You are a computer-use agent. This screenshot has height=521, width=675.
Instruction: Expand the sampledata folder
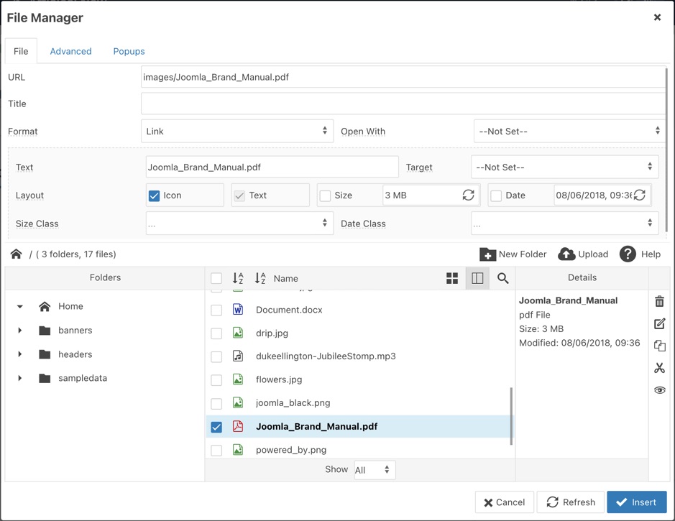20,378
